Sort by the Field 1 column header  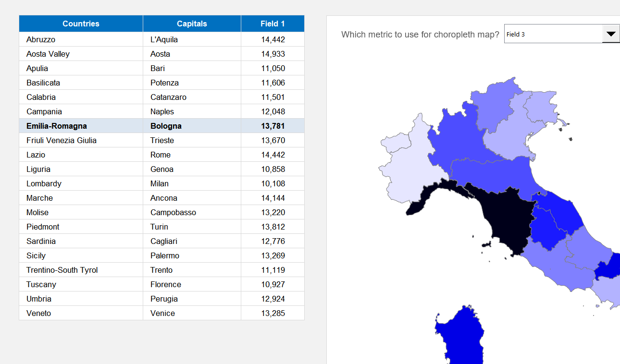(x=273, y=23)
